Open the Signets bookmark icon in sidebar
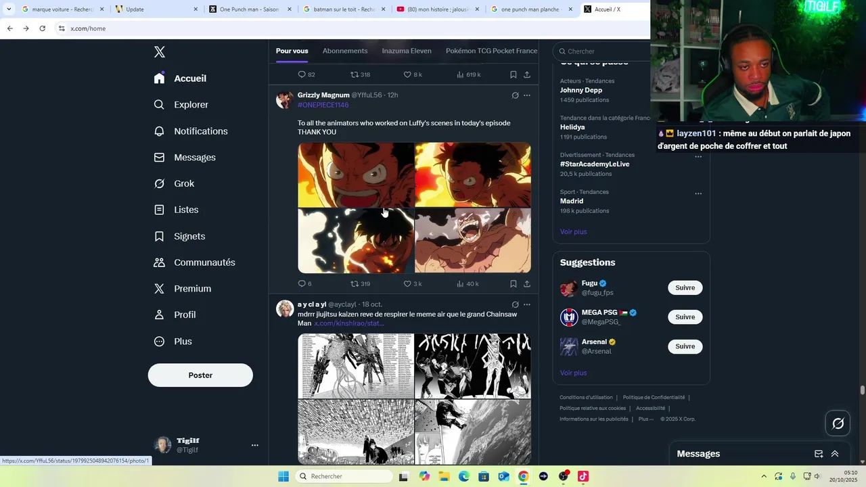The width and height of the screenshot is (866, 487). tap(159, 236)
